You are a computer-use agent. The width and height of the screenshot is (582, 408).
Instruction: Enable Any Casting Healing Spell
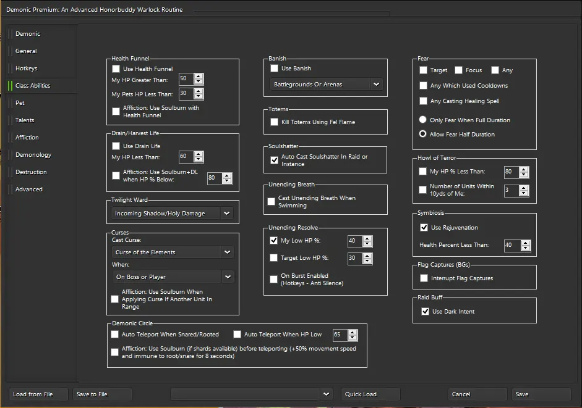423,101
